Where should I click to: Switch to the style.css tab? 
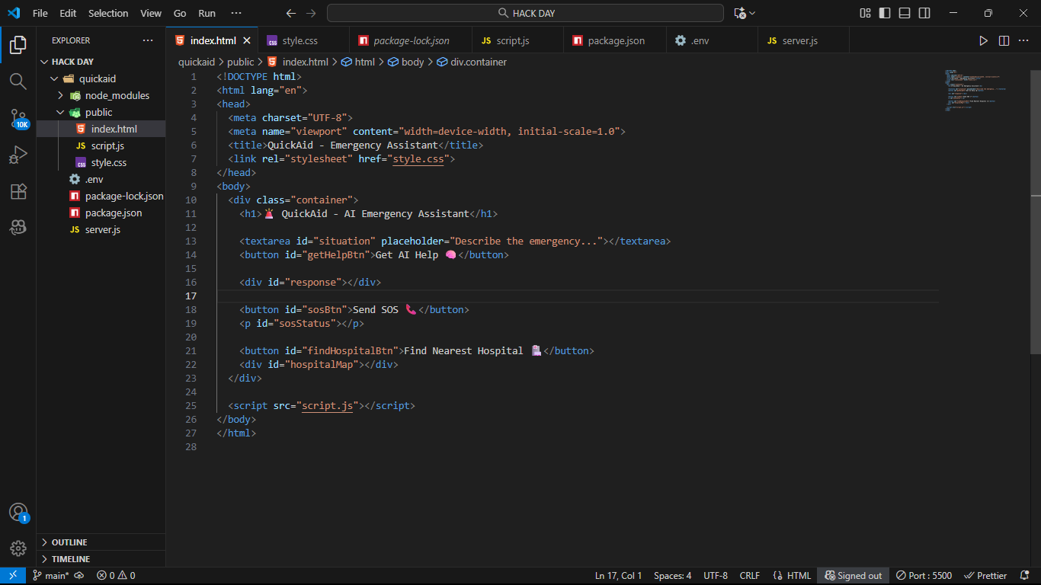(303, 40)
